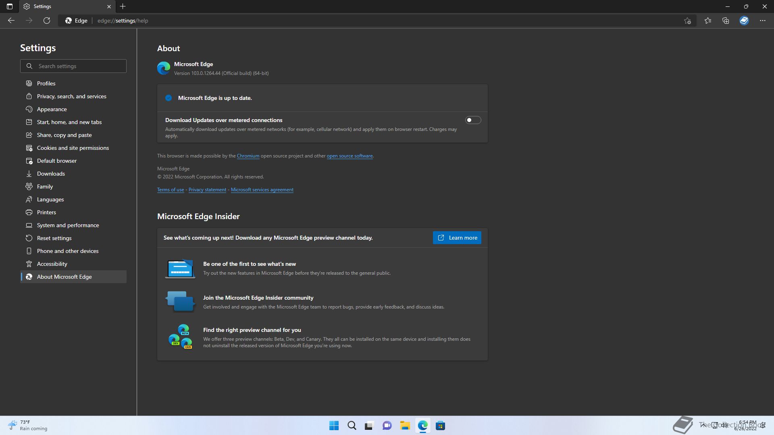Click the Edge icon on the taskbar

(x=422, y=426)
